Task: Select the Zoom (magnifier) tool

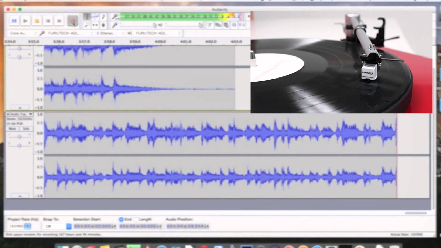Action: (87, 25)
